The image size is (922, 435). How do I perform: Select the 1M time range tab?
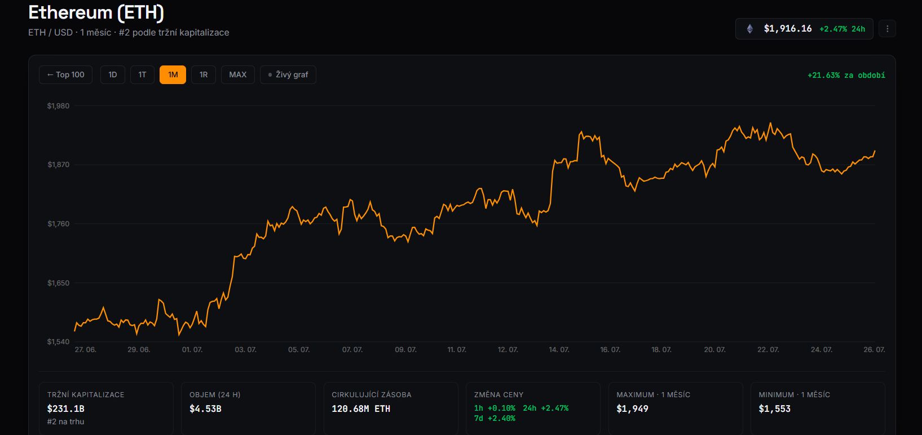click(x=173, y=74)
